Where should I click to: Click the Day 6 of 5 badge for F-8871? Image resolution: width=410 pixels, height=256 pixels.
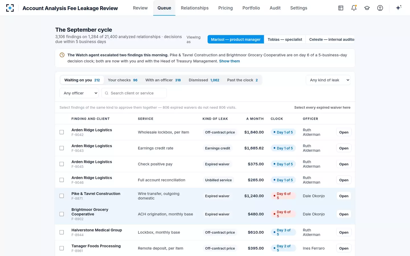click(283, 196)
